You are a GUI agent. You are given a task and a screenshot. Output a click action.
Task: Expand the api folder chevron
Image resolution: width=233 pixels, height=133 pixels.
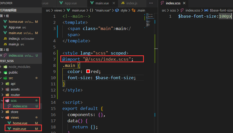pos(2,84)
